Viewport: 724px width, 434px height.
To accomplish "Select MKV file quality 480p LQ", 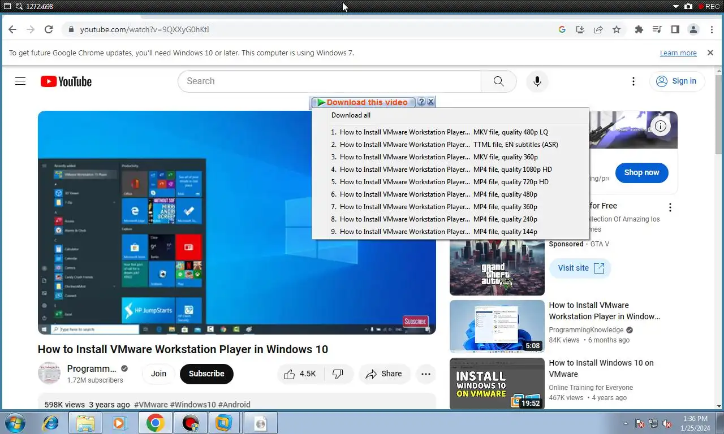I will pos(450,132).
